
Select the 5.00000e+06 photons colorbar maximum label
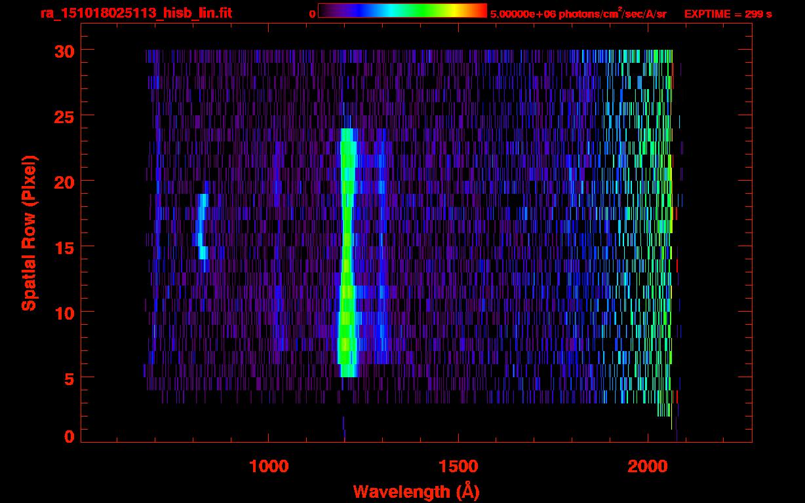click(x=578, y=14)
